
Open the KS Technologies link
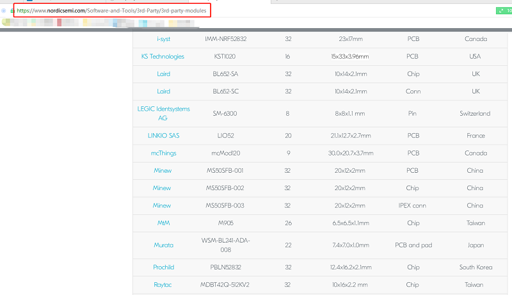(163, 56)
